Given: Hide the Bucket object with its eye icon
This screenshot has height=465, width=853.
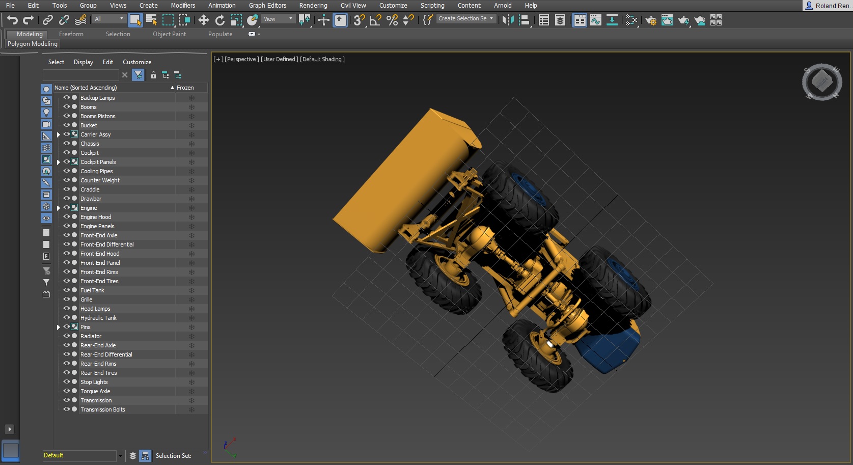Looking at the screenshot, I should [66, 125].
